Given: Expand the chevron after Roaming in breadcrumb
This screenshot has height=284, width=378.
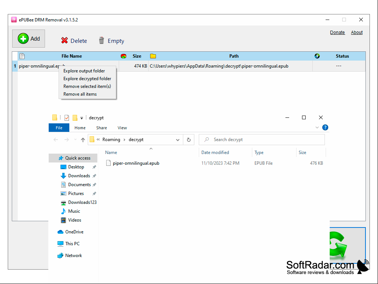Looking at the screenshot, I should point(124,140).
